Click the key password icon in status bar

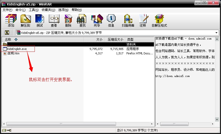pyautogui.click(x=9, y=130)
